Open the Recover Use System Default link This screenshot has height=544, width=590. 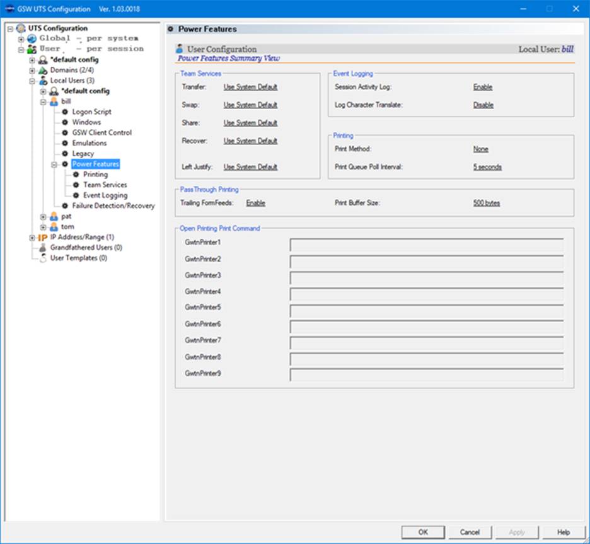click(251, 141)
